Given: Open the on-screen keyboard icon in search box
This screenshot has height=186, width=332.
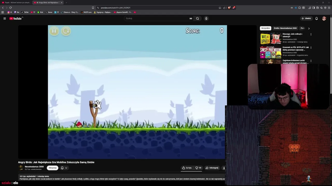Looking at the screenshot, I should 191,18.
